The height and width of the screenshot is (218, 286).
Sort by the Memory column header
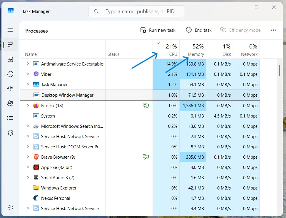pos(193,49)
